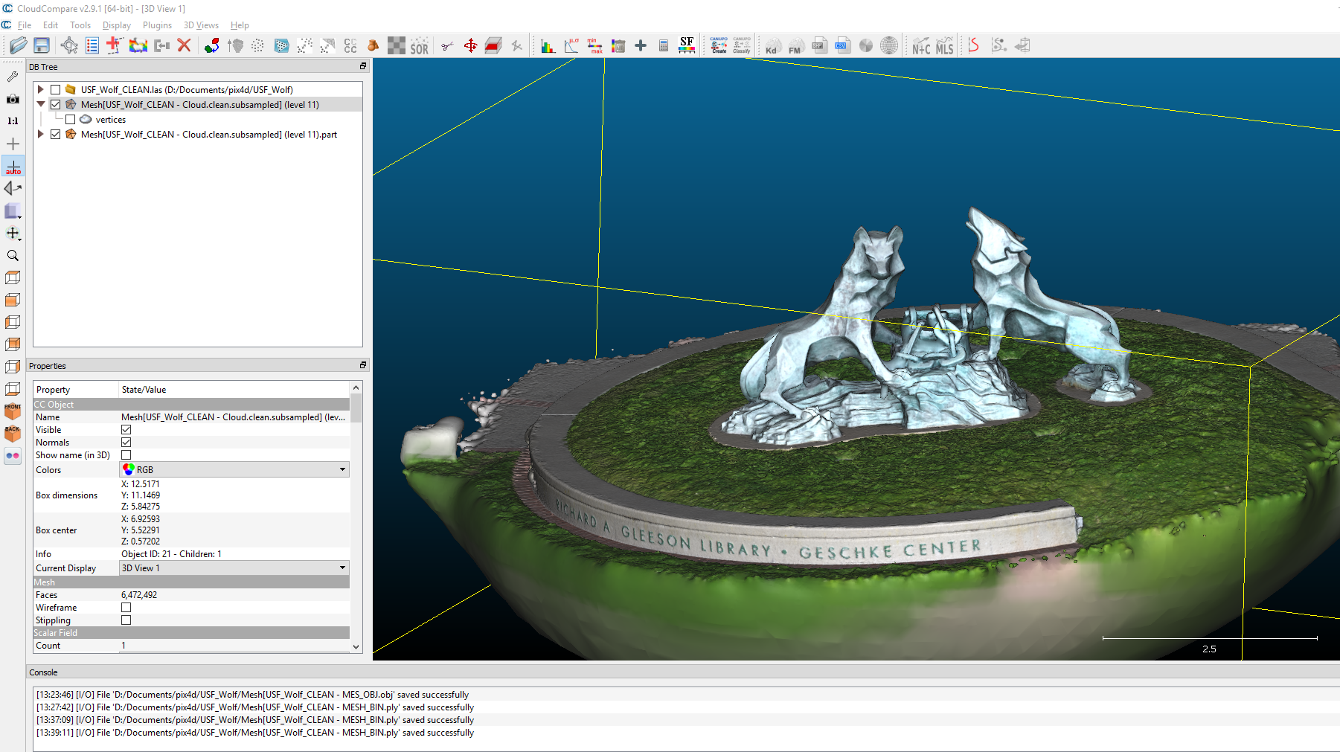This screenshot has width=1340, height=752.
Task: Open the Current Display 3D View dropdown
Action: (x=234, y=568)
